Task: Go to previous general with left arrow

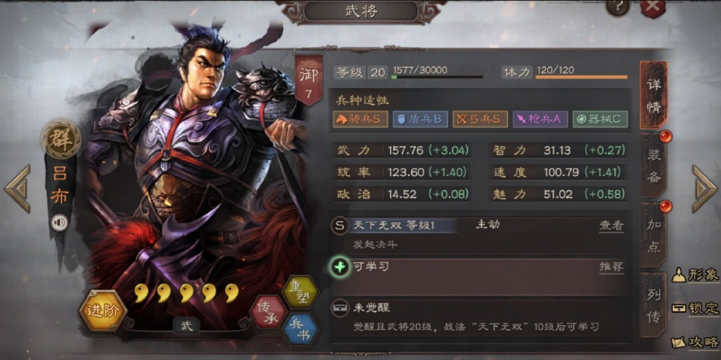Action: click(17, 189)
